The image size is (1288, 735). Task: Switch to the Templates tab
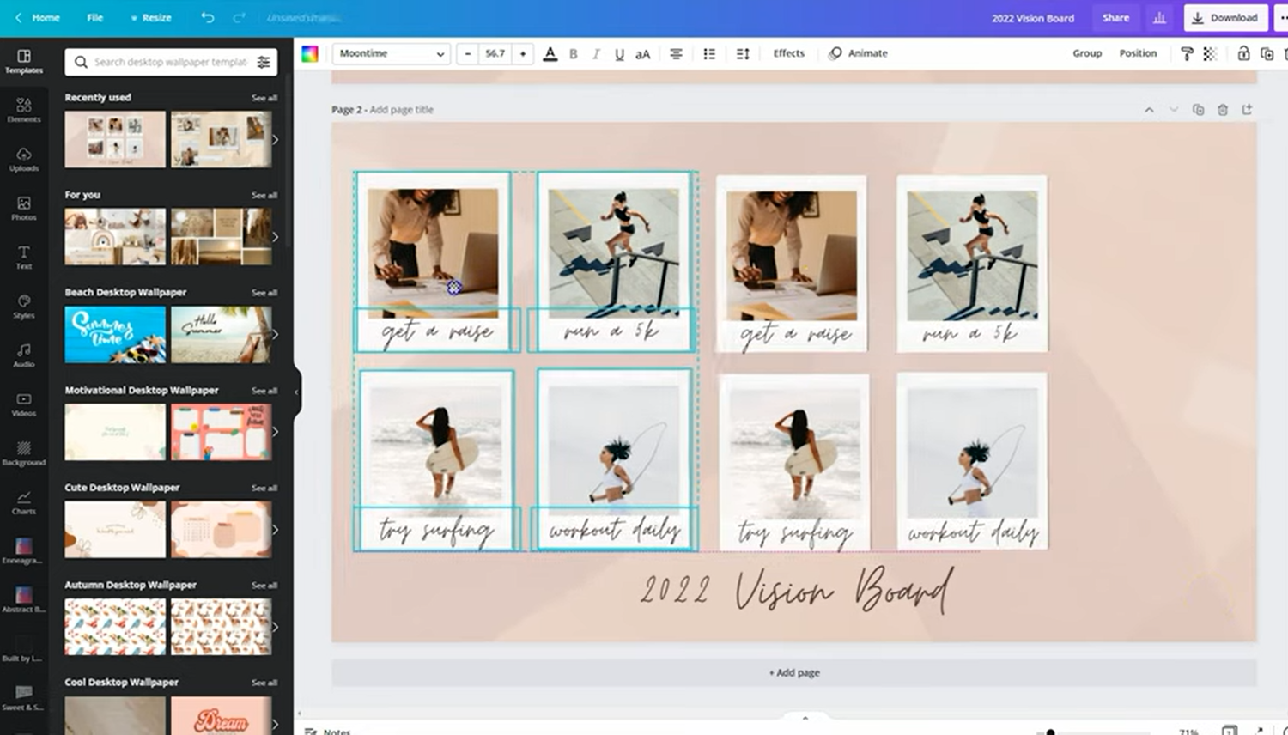coord(24,61)
